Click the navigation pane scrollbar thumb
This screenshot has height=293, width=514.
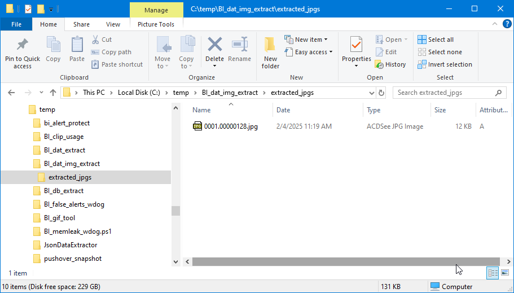(175, 211)
